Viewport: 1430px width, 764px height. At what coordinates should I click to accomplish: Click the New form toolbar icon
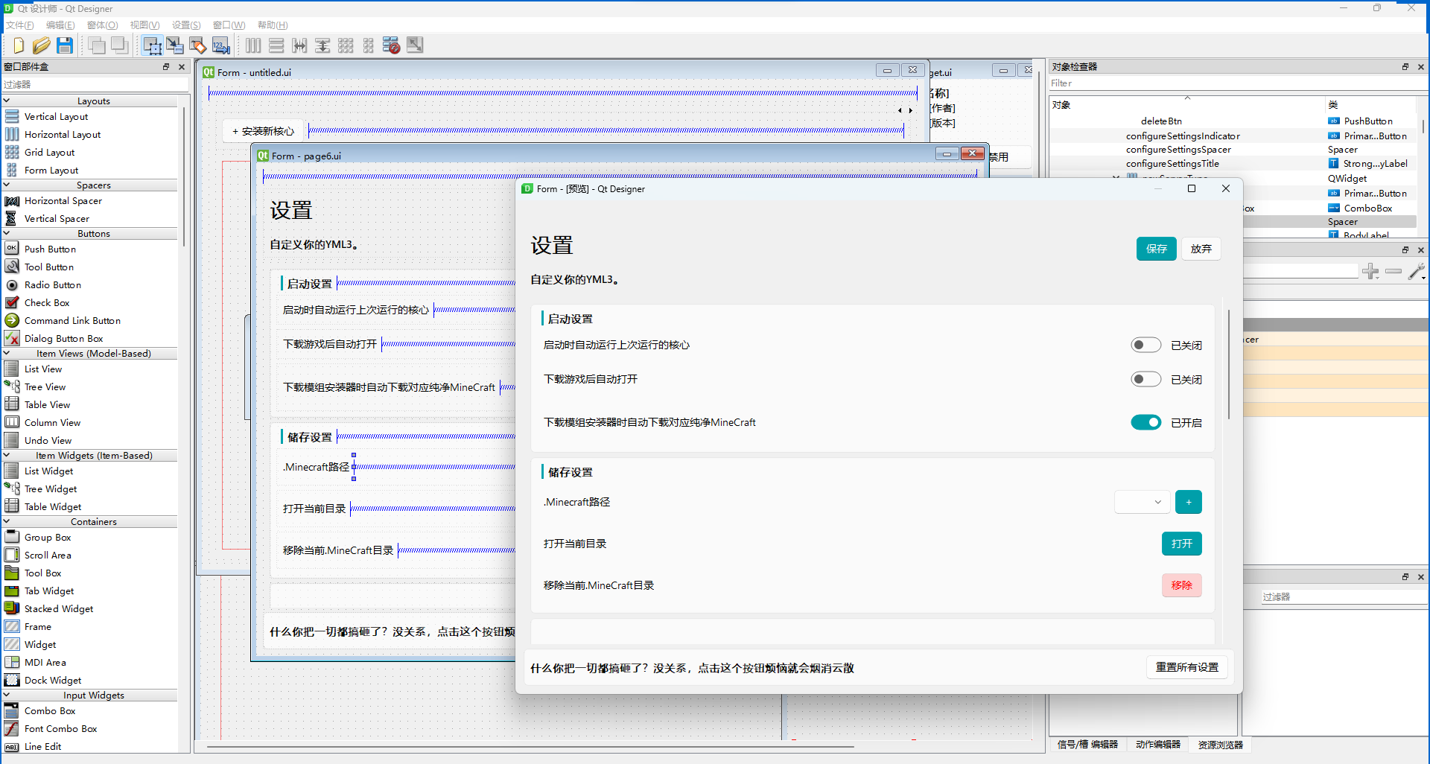pyautogui.click(x=18, y=45)
